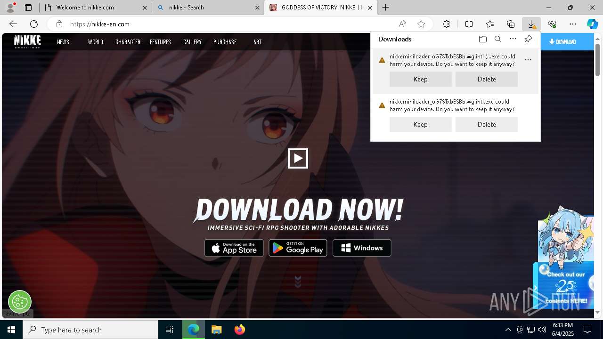
Task: Select the GODDESS OF VICTORY: NIKKE tab
Action: point(321,8)
